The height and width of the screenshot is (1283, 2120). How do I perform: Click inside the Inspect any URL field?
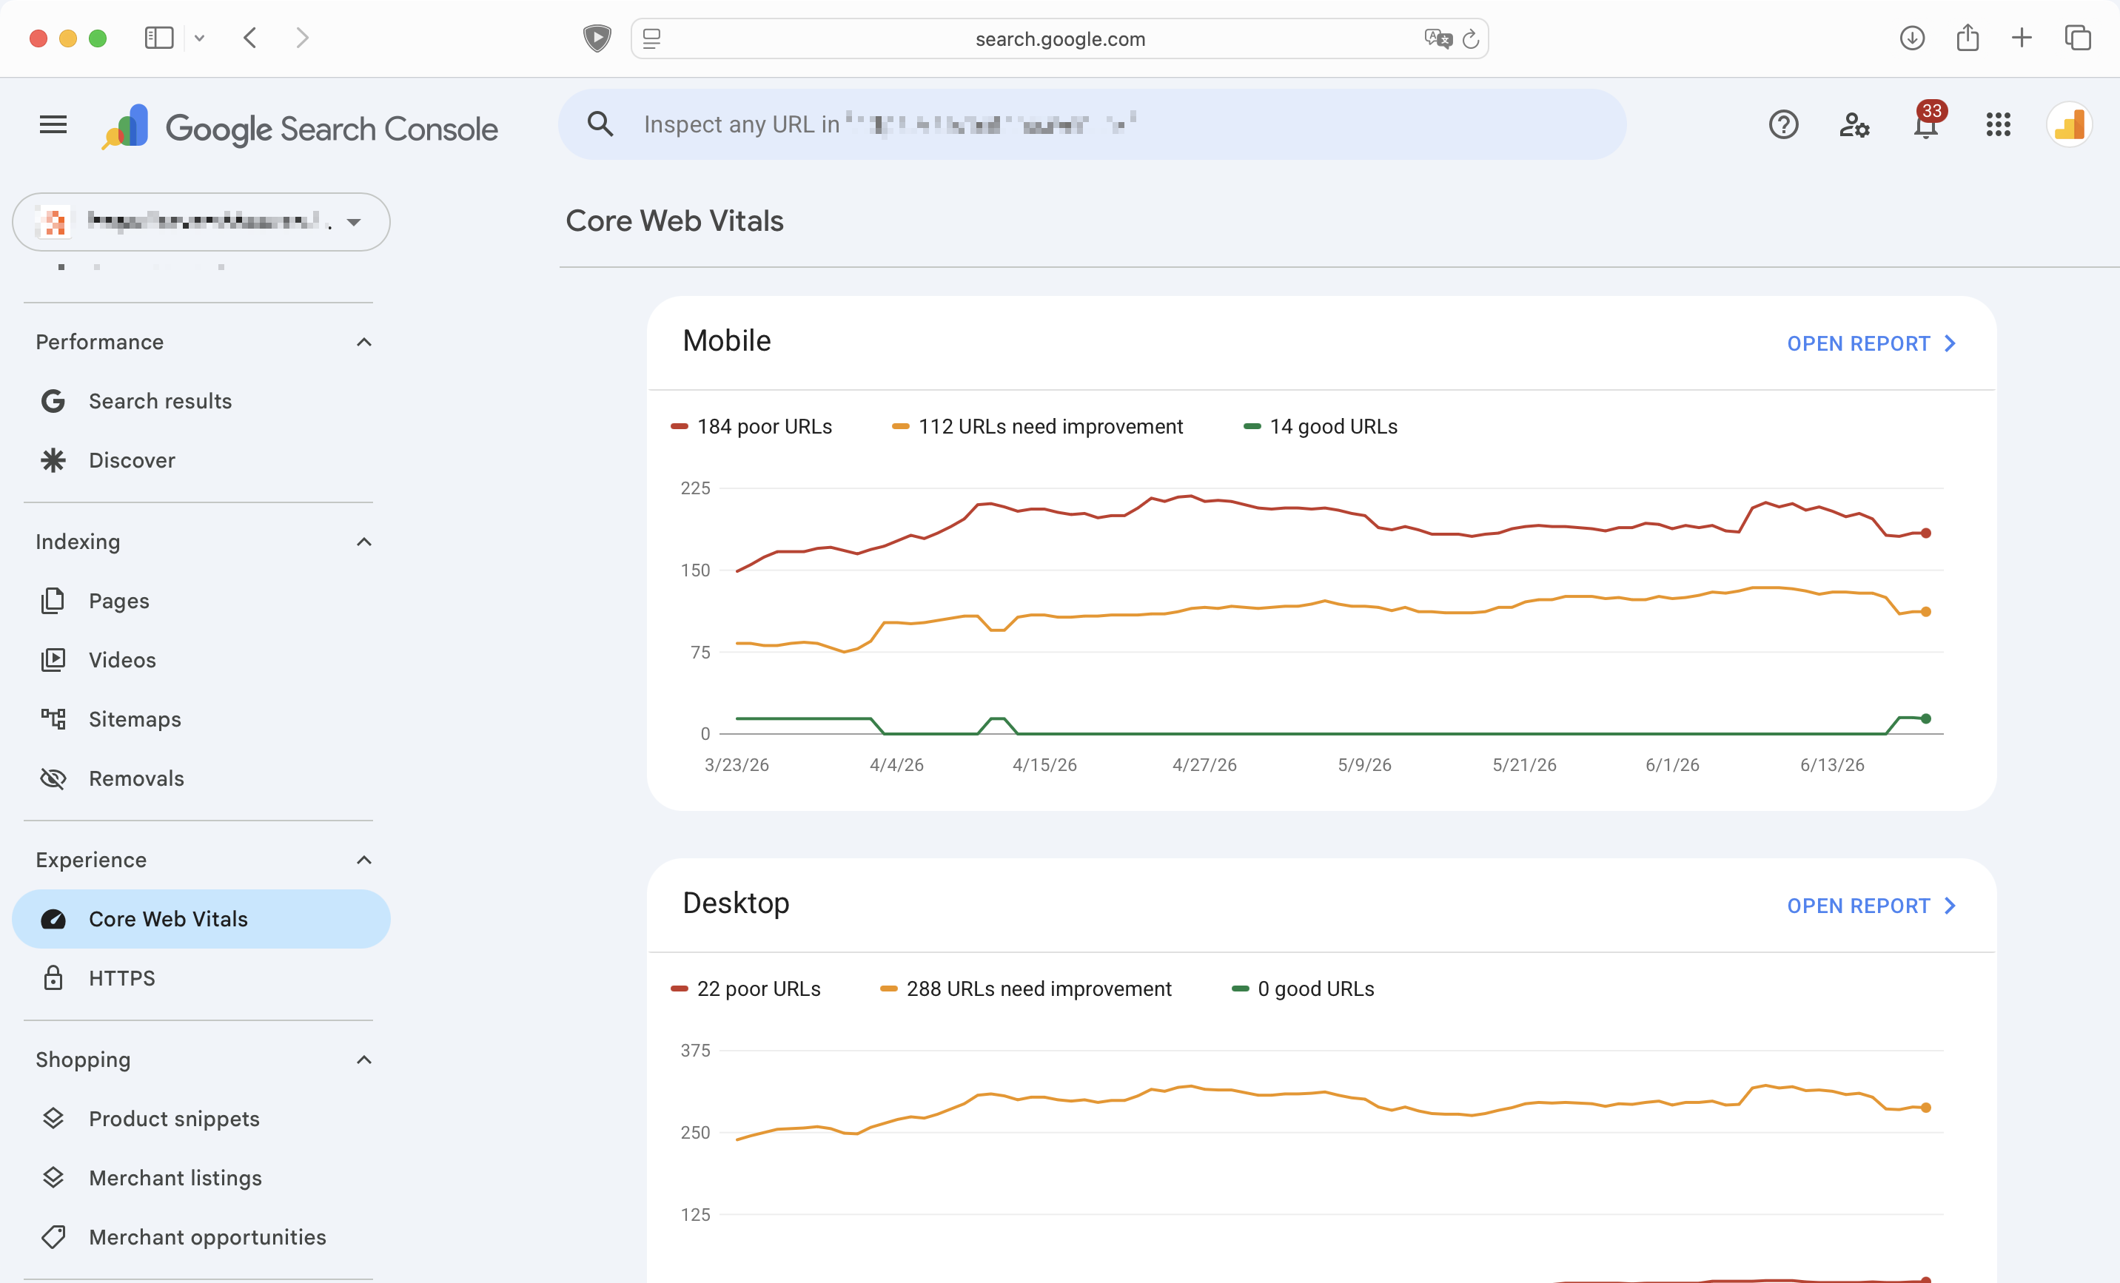[x=1093, y=125]
